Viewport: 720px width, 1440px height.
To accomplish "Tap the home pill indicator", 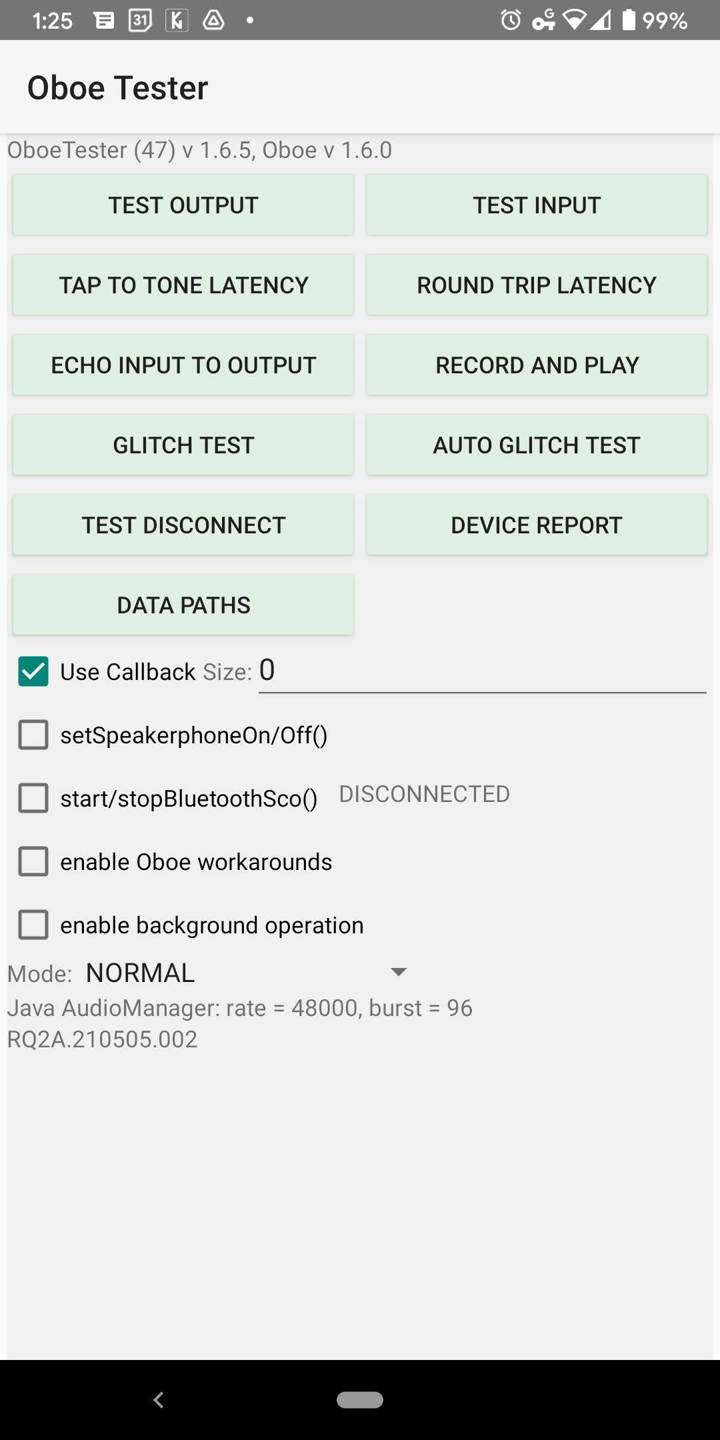I will (x=360, y=1400).
